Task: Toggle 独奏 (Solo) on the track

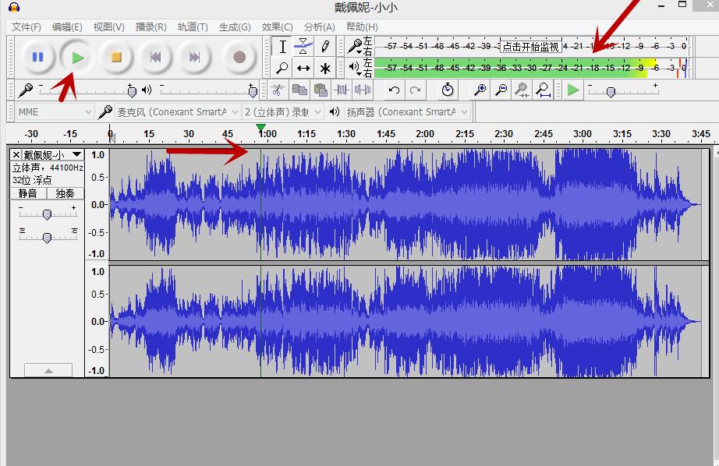Action: 65,193
